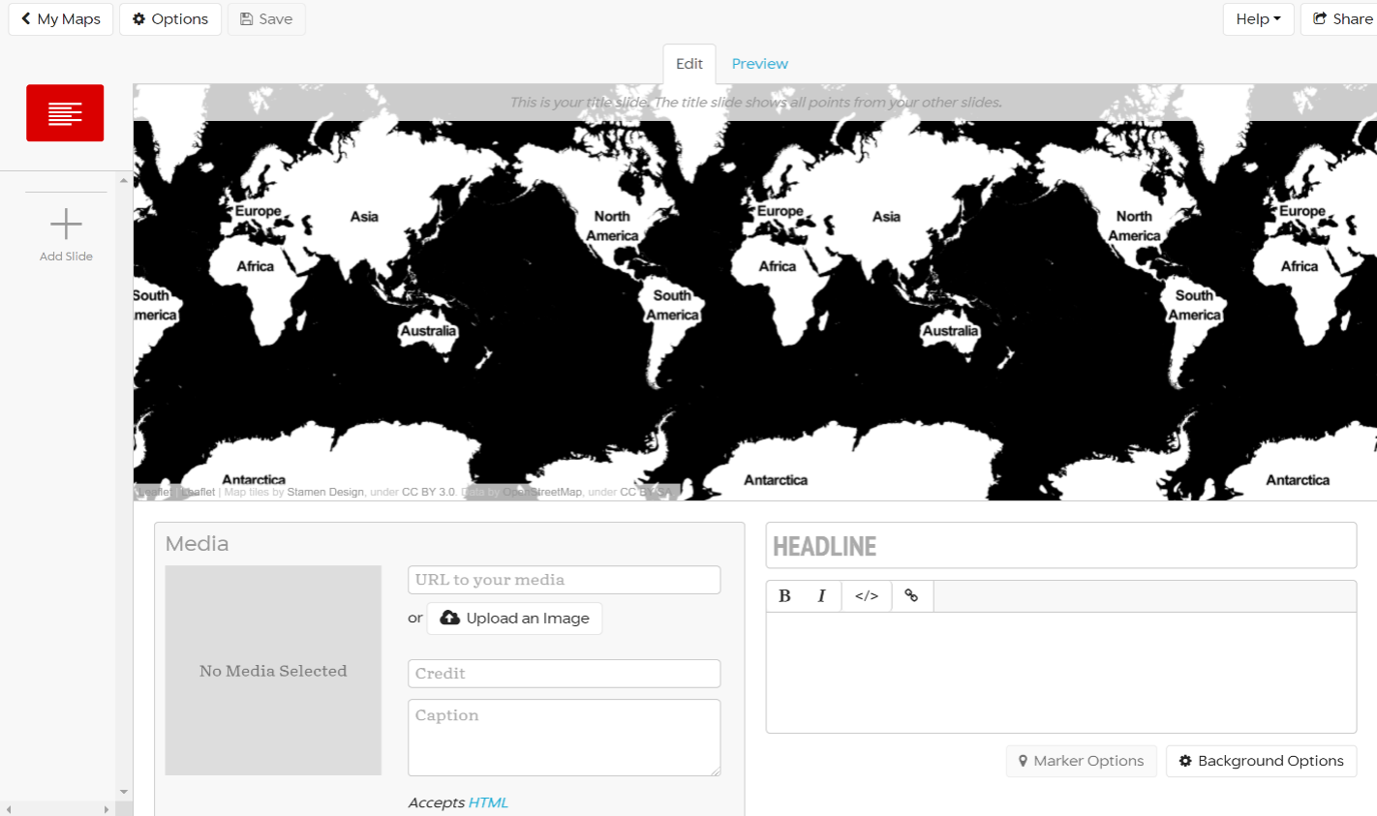Click the insert link icon
The height and width of the screenshot is (816, 1377).
911,596
